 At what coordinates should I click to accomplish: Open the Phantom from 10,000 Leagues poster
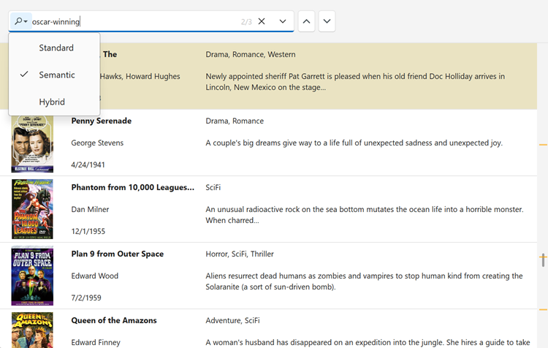pos(32,209)
